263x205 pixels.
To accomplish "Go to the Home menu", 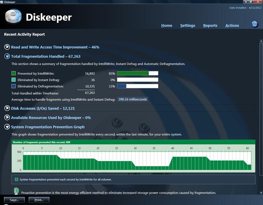I will [x=167, y=26].
